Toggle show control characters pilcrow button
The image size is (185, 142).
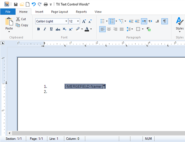click(x=165, y=21)
